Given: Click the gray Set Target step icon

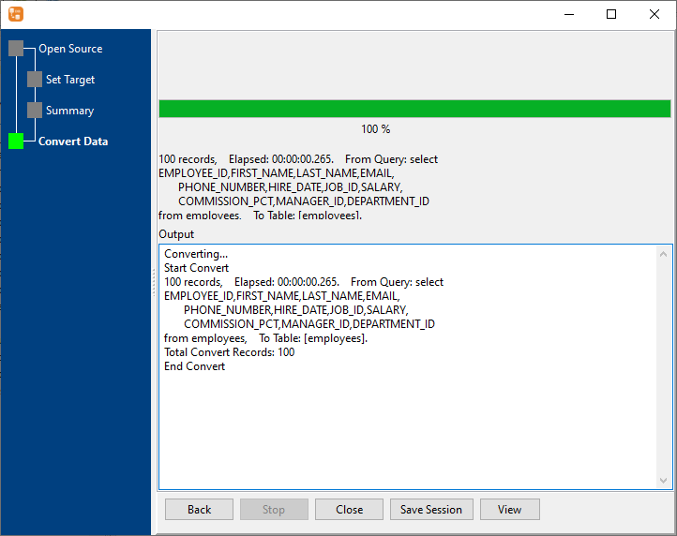Looking at the screenshot, I should tap(35, 80).
